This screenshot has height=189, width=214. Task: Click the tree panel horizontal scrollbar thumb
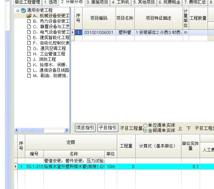coord(32,130)
